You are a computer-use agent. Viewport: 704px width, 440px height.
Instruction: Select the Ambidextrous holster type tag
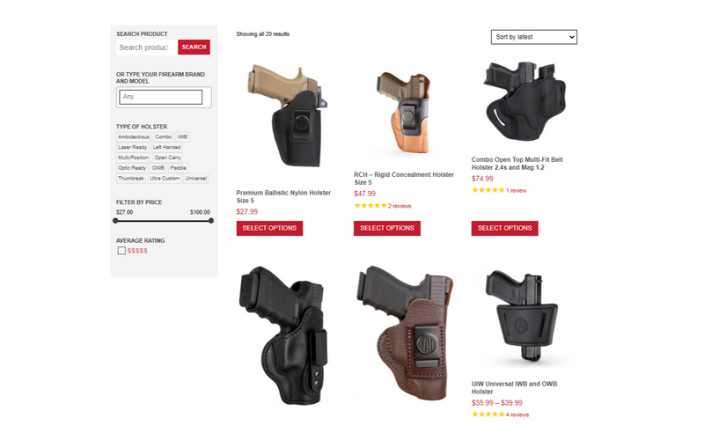point(134,136)
